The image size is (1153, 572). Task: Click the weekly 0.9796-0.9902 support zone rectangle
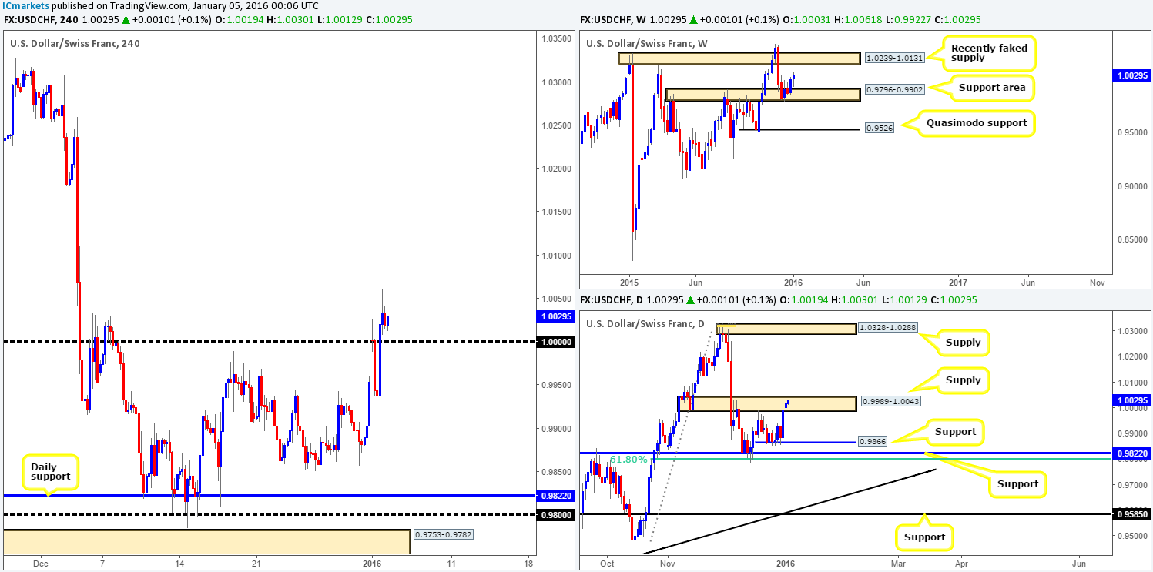click(763, 95)
